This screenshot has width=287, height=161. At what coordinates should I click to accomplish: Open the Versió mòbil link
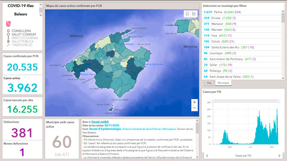point(100,122)
